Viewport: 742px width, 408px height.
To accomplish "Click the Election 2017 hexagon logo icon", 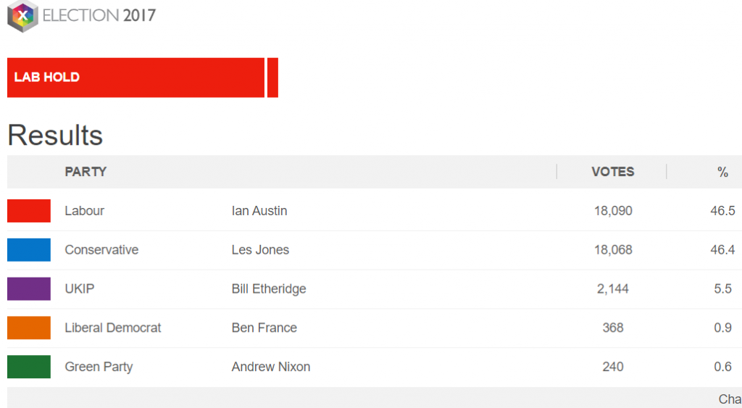I will point(22,16).
